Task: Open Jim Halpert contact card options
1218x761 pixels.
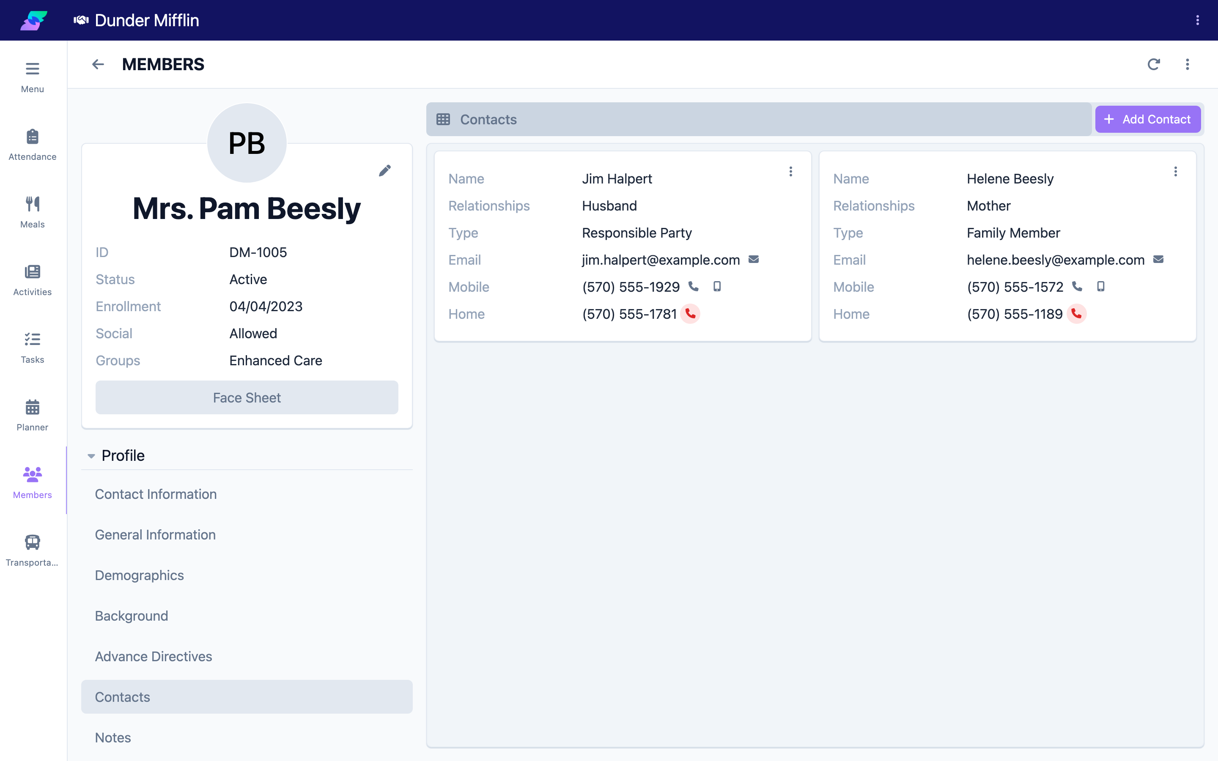Action: click(x=791, y=172)
